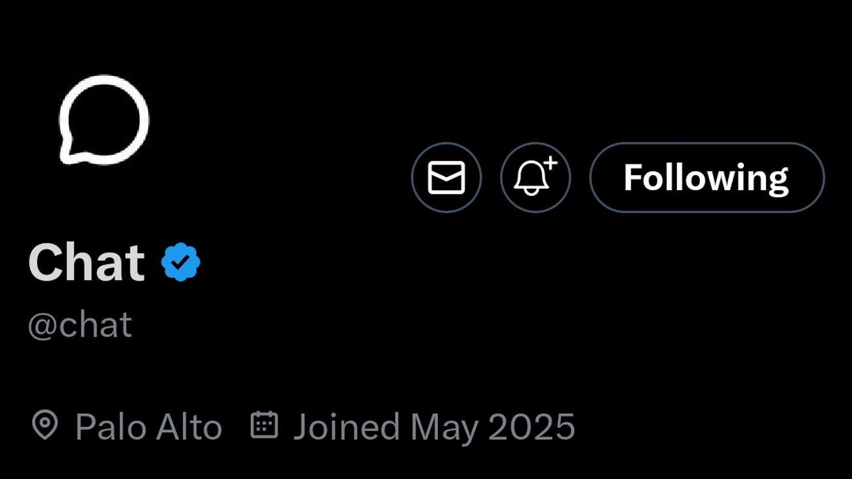This screenshot has width=852, height=479.
Task: Click the blue verified checkmark badge
Action: tap(180, 262)
